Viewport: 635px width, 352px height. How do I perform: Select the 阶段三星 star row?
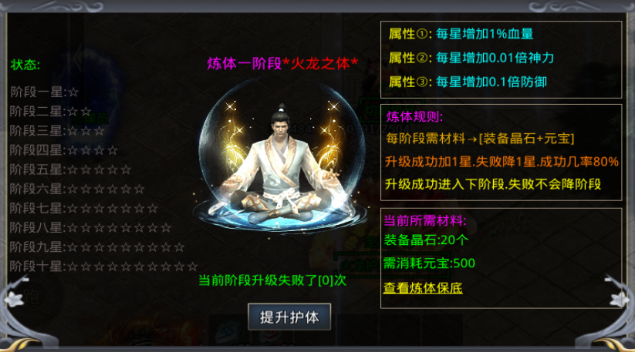coord(57,131)
